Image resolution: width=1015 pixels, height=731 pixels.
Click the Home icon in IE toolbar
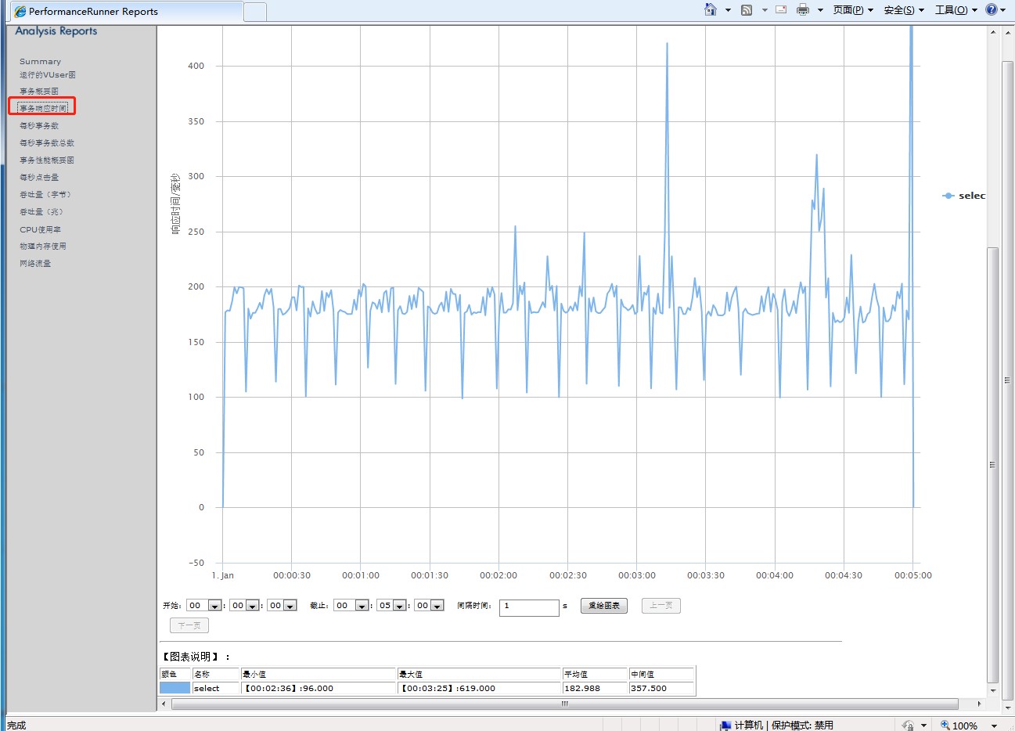click(710, 10)
